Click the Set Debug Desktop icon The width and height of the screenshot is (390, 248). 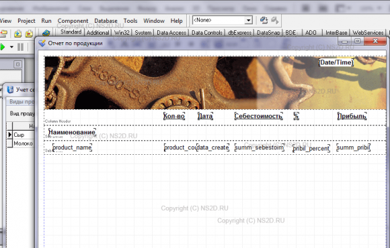pyautogui.click(x=274, y=20)
